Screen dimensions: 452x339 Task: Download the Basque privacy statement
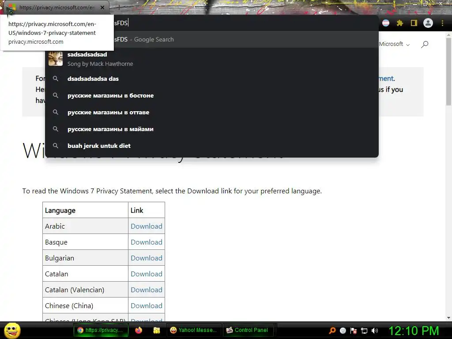tap(147, 242)
